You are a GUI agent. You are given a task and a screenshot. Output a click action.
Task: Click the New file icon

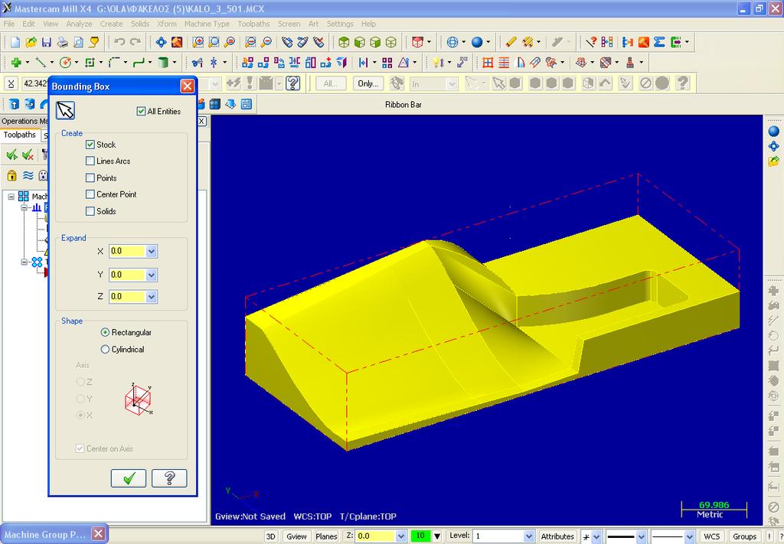point(15,42)
